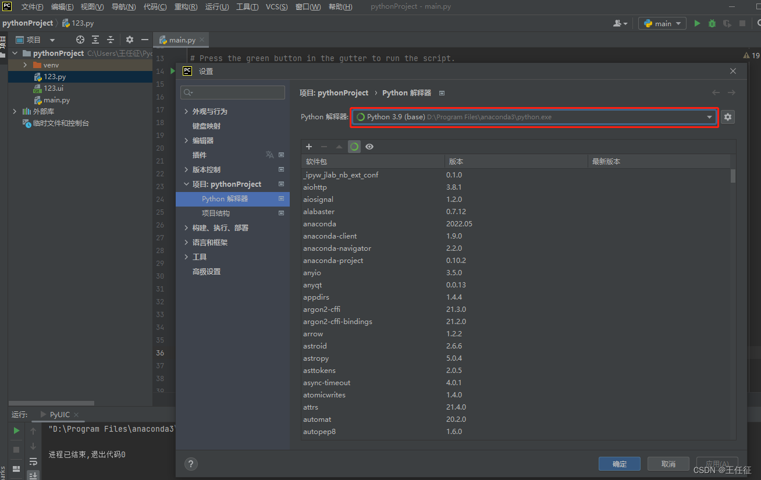Click the pythonProject breadcrumb
This screenshot has height=480, width=761.
[x=27, y=23]
